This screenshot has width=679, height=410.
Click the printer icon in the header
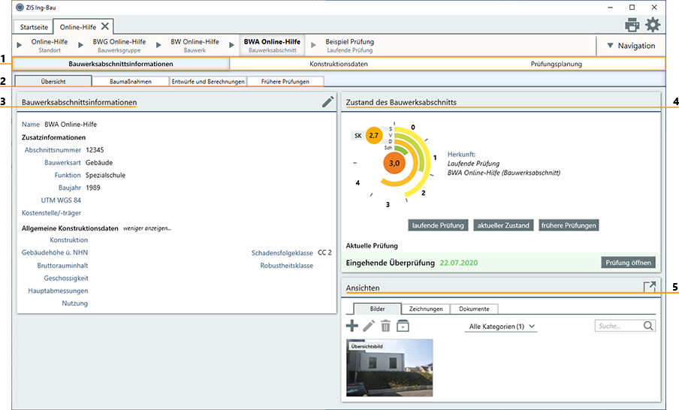click(x=632, y=26)
